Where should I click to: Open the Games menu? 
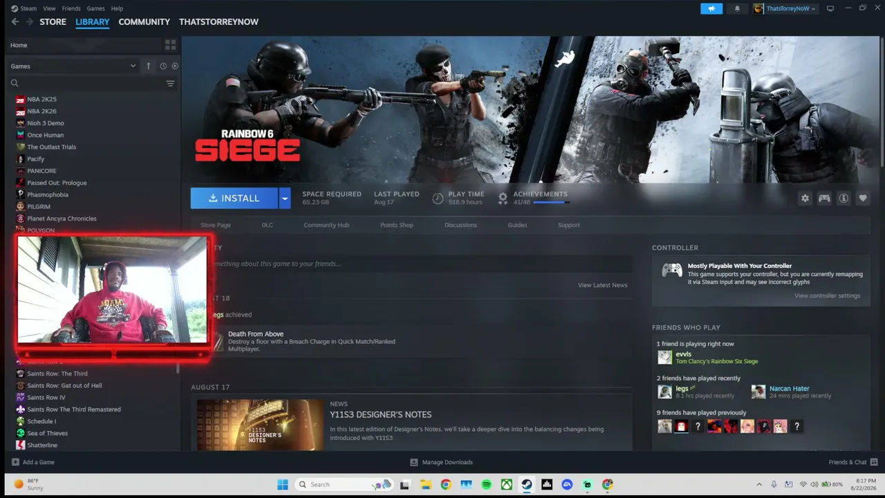point(96,8)
